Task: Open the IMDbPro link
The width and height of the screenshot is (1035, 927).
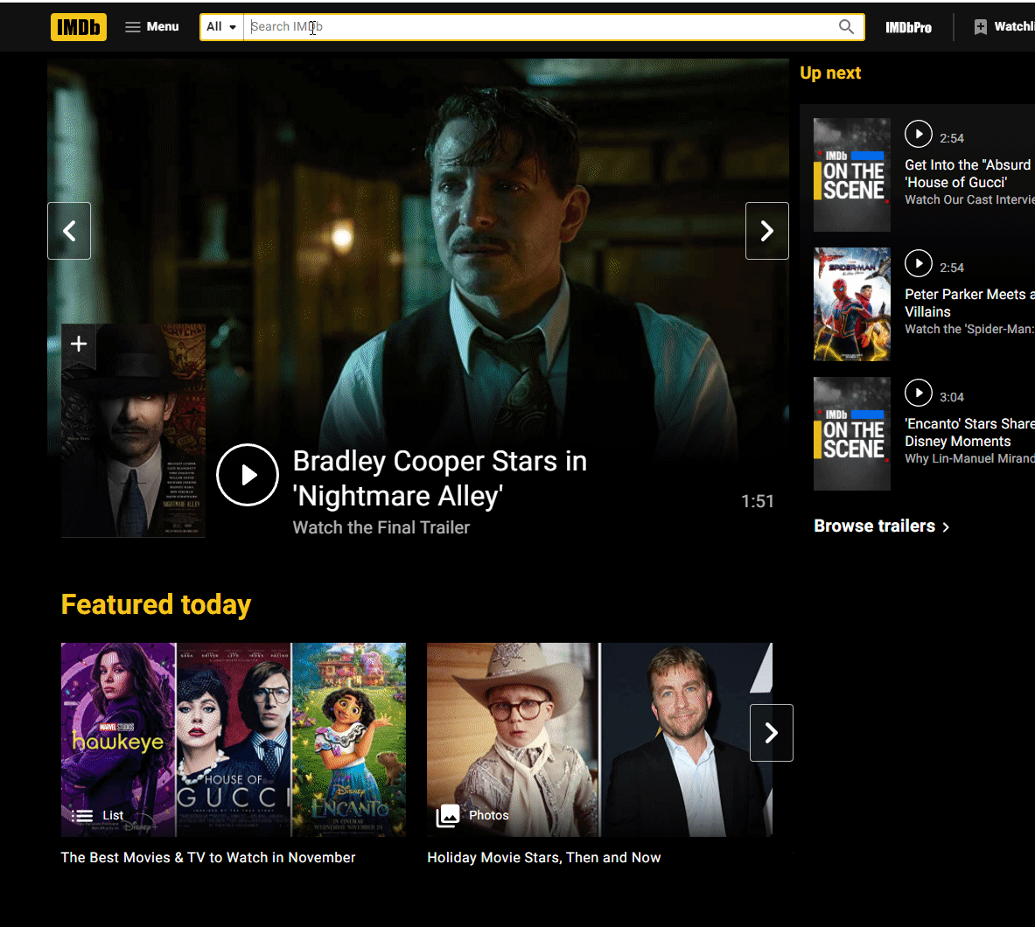Action: (908, 27)
